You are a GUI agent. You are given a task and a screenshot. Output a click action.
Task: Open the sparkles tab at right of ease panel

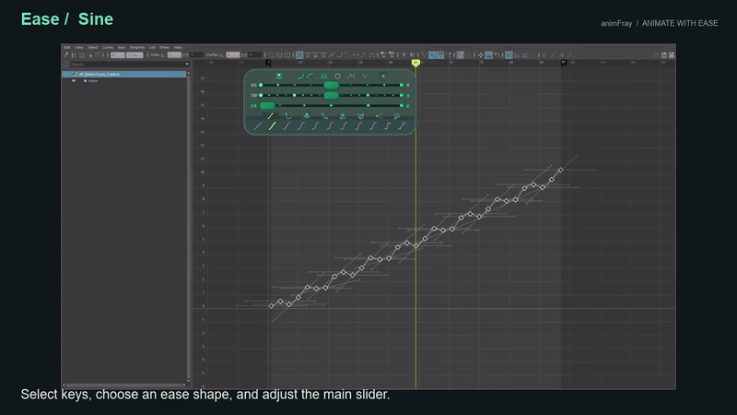[x=397, y=116]
